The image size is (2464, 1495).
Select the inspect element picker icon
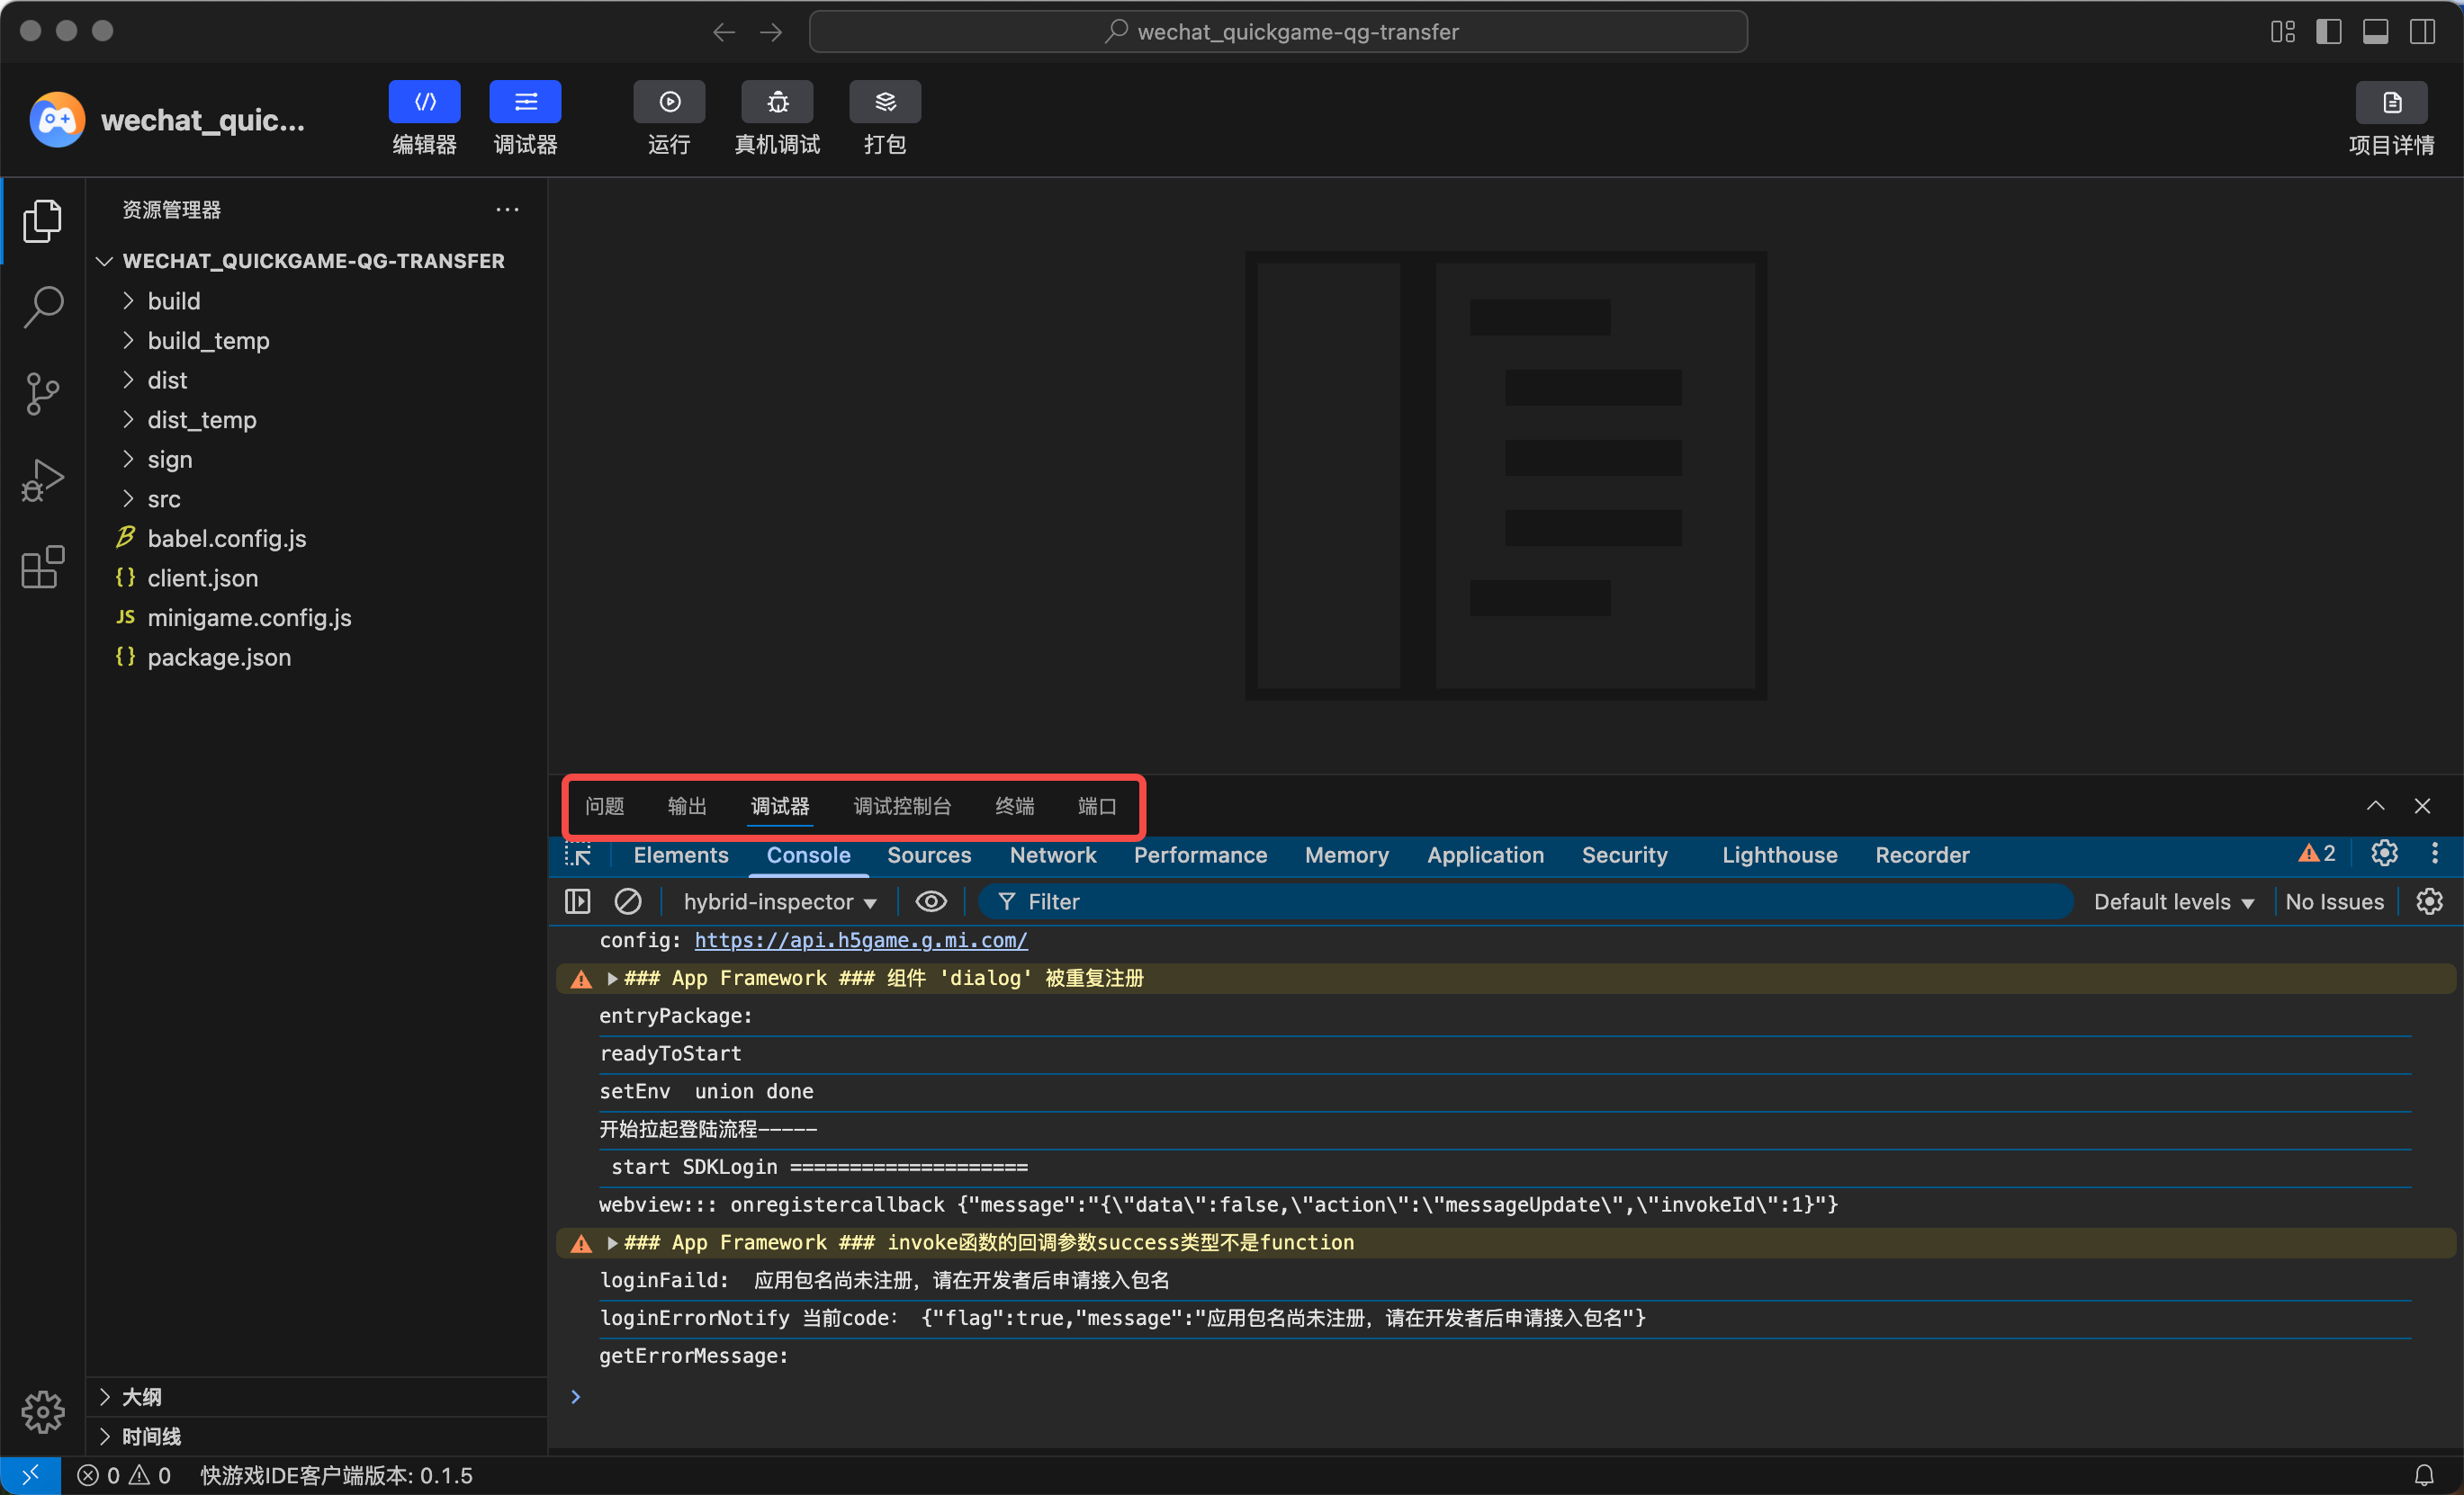(x=578, y=855)
